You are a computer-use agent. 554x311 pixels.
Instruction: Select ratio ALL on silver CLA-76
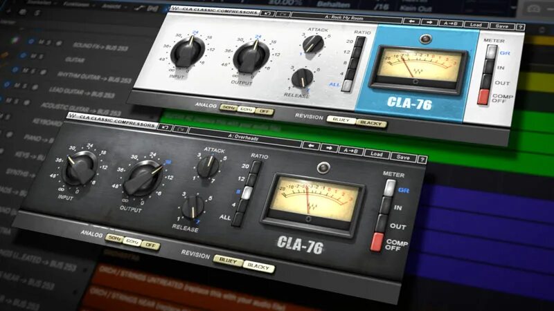pos(347,85)
